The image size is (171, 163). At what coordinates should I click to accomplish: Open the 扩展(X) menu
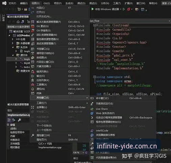click(x=128, y=3)
